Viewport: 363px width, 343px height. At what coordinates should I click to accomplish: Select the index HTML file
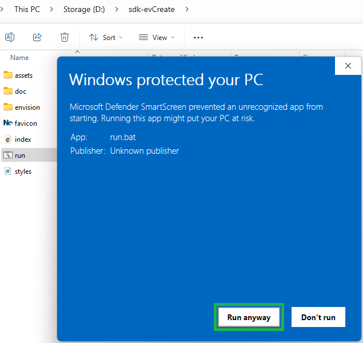pyautogui.click(x=23, y=139)
